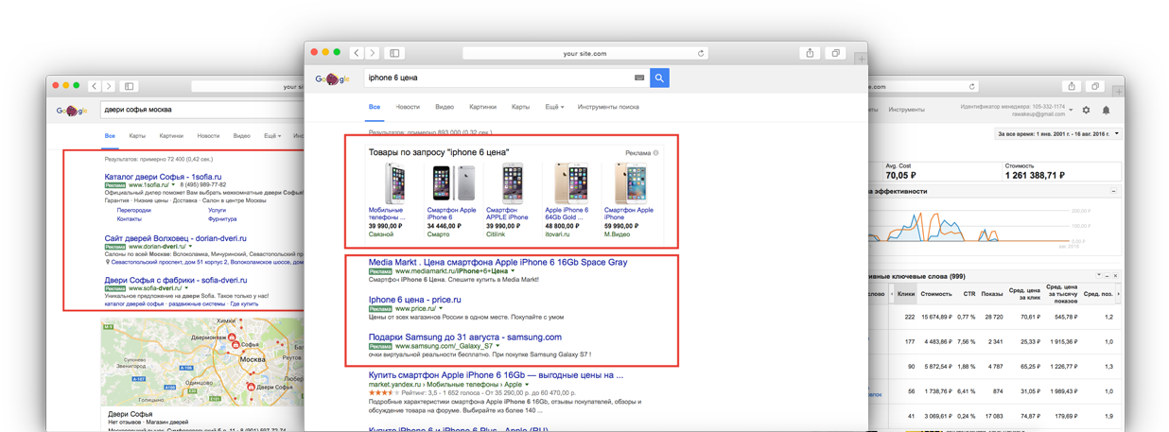The height and width of the screenshot is (432, 1169).
Task: Expand the dropdown arrow beside www.samsung.com ad URL
Action: point(497,346)
